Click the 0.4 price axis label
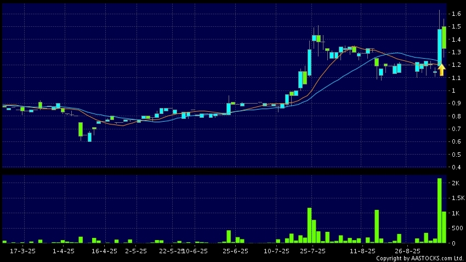This screenshot has width=466, height=262. [456, 167]
